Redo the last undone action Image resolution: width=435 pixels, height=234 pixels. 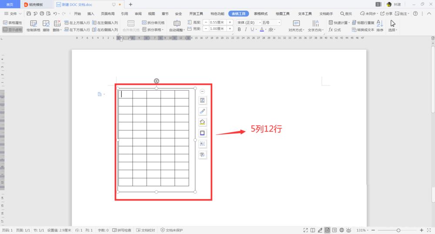[64, 13]
